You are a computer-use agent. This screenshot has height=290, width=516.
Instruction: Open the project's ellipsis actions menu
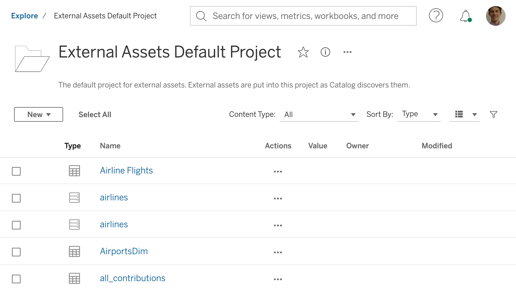347,52
